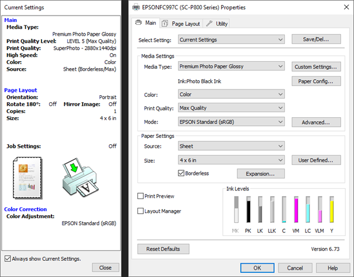
Task: Click the Main heading in Current Settings
Action: coord(10,20)
